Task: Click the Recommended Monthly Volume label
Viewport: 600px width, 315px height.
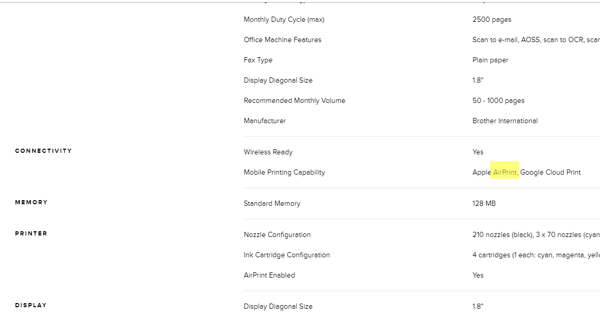Action: tap(294, 100)
